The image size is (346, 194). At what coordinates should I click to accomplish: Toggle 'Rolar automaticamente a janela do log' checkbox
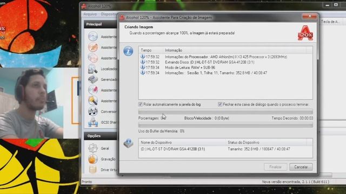click(141, 104)
